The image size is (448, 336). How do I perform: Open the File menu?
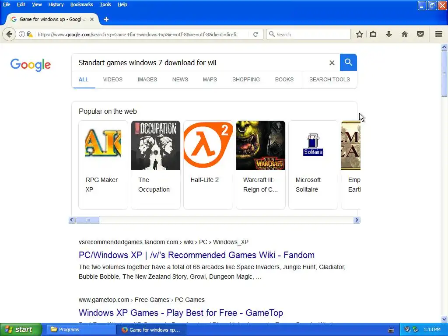(7, 4)
